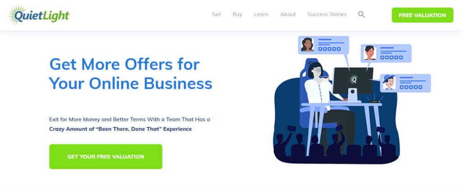This screenshot has height=189, width=462.
Task: Click the headline Get More Offers text
Action: click(125, 64)
